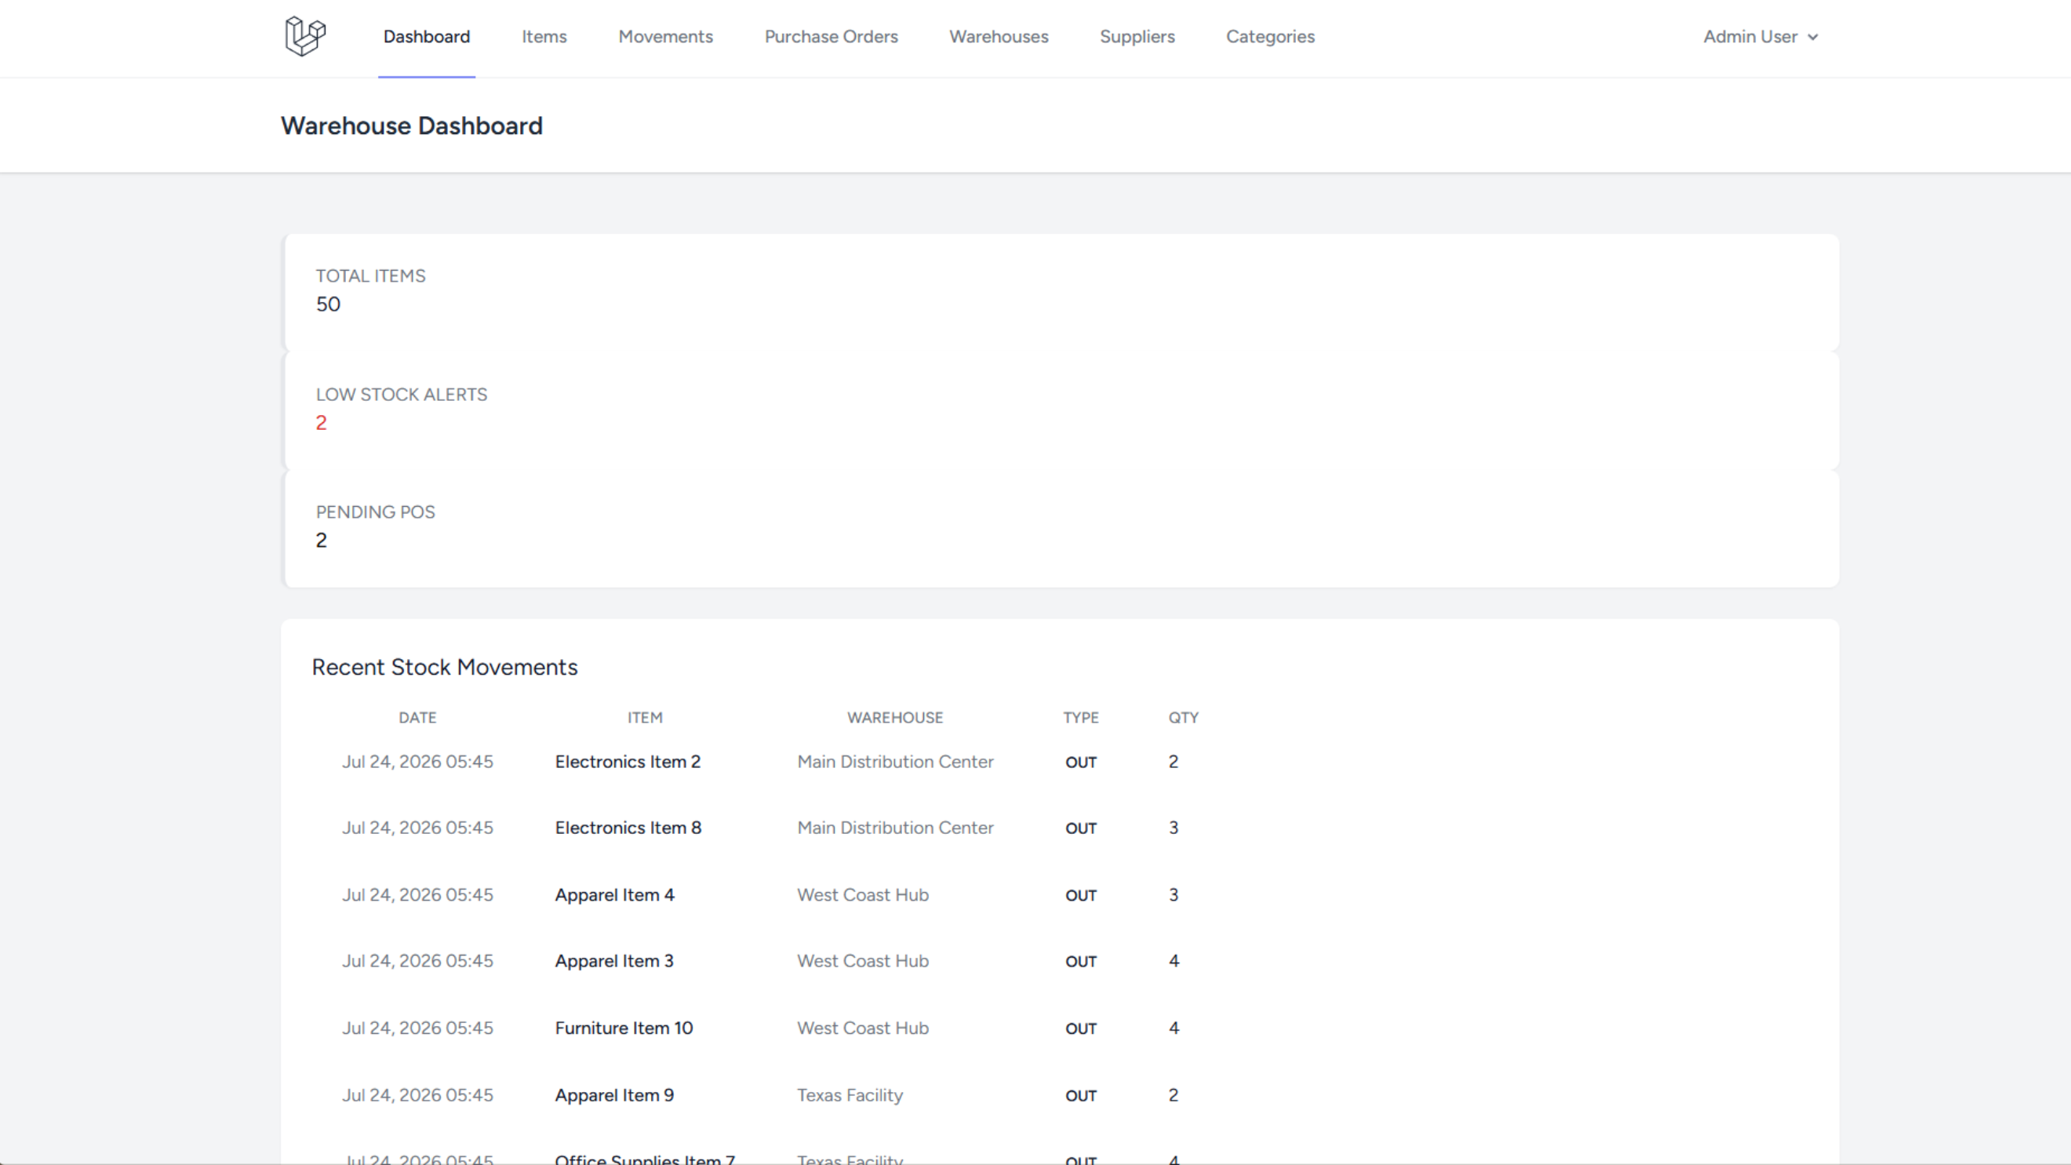The width and height of the screenshot is (2071, 1165).
Task: Click the WAREHOUSE column header
Action: click(895, 718)
